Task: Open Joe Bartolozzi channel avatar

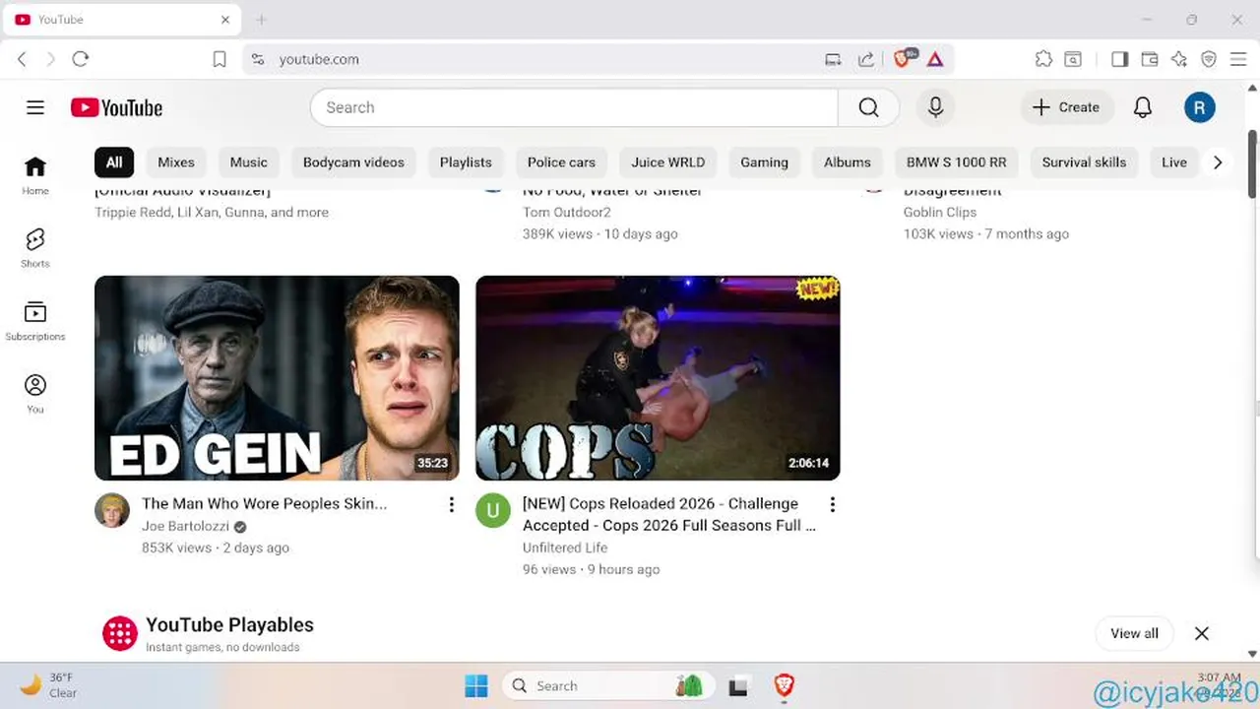Action: click(112, 510)
